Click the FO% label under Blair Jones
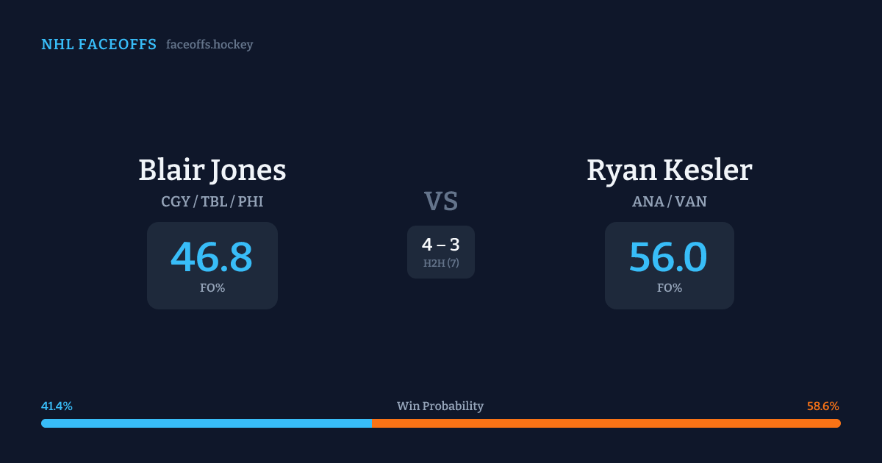Viewport: 882px width, 463px height. (212, 288)
